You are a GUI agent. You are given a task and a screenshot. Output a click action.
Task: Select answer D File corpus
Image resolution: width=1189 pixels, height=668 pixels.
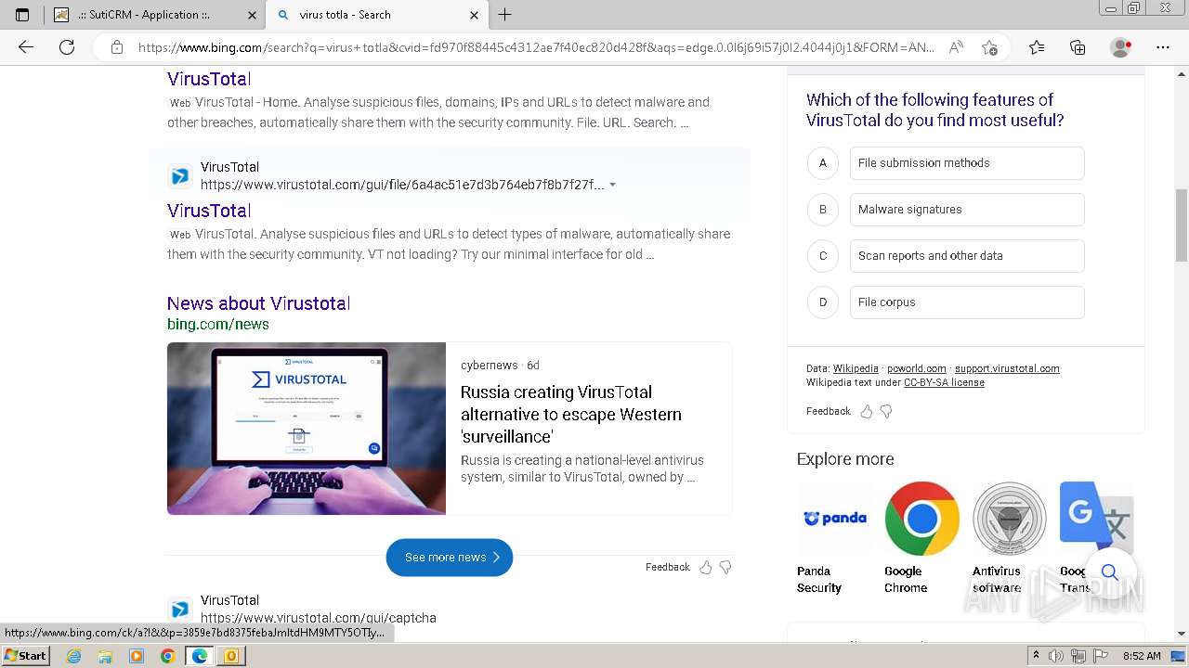(x=967, y=302)
